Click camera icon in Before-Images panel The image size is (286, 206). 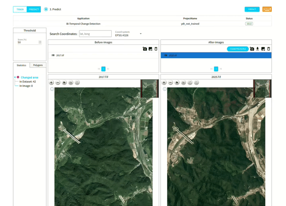[145, 49]
